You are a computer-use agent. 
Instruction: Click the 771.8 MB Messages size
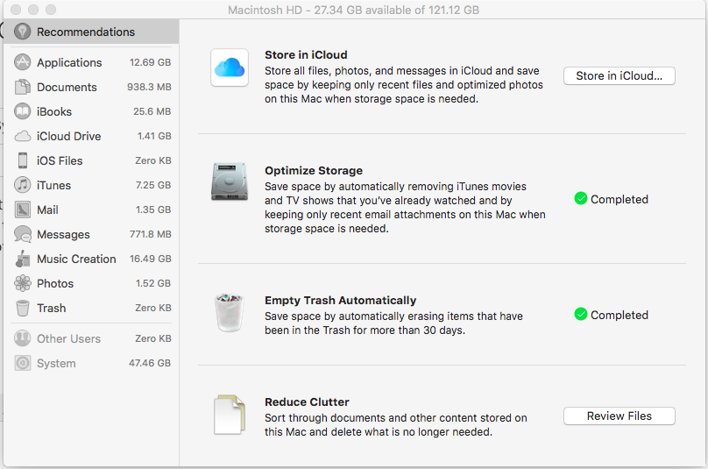point(151,234)
